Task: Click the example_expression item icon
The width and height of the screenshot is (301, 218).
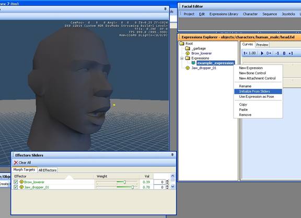Action: tap(193, 63)
